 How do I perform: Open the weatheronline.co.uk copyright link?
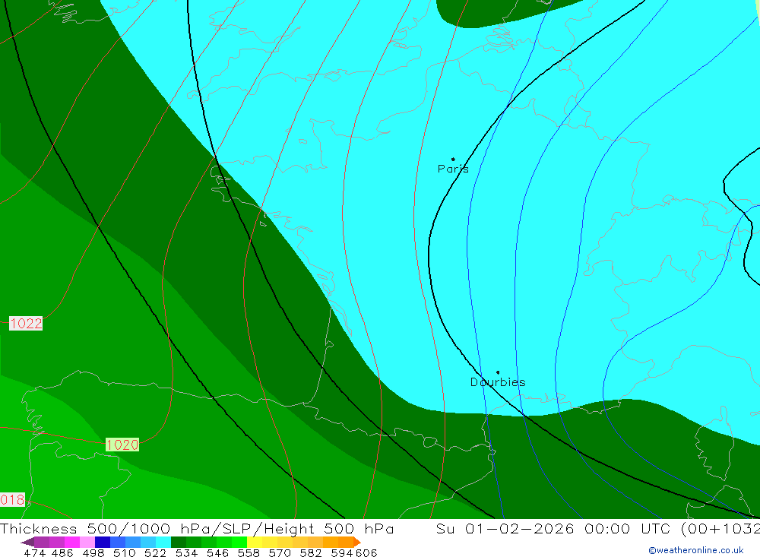click(x=695, y=550)
